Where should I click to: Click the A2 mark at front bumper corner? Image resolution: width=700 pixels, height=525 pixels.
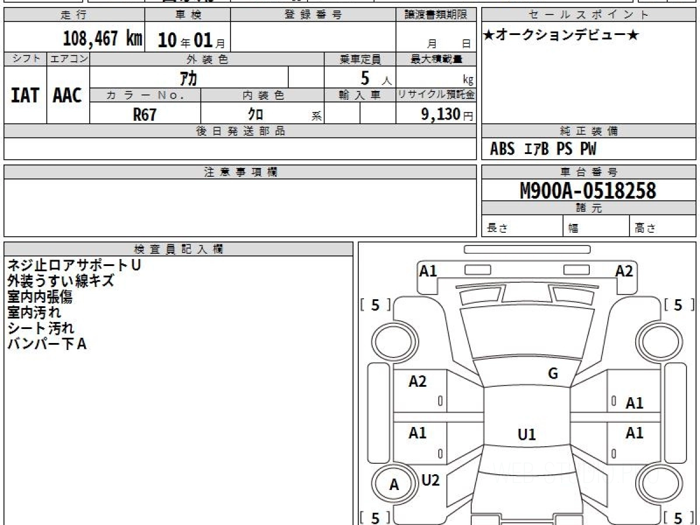(x=624, y=271)
